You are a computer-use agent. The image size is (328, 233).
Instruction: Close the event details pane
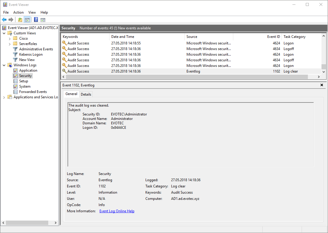pos(321,85)
